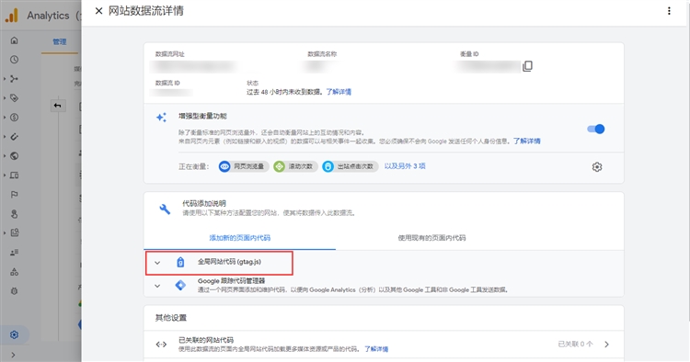This screenshot has height=362, width=690.
Task: Click the enhanced measurement sparkle icon
Action: pyautogui.click(x=161, y=118)
